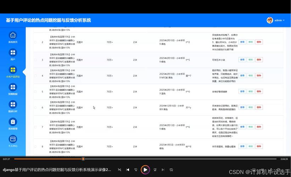Image resolution: width=291 pixels, height=177 pixels.
Task: Click the username t**2 in row 2
Action: 188,42
